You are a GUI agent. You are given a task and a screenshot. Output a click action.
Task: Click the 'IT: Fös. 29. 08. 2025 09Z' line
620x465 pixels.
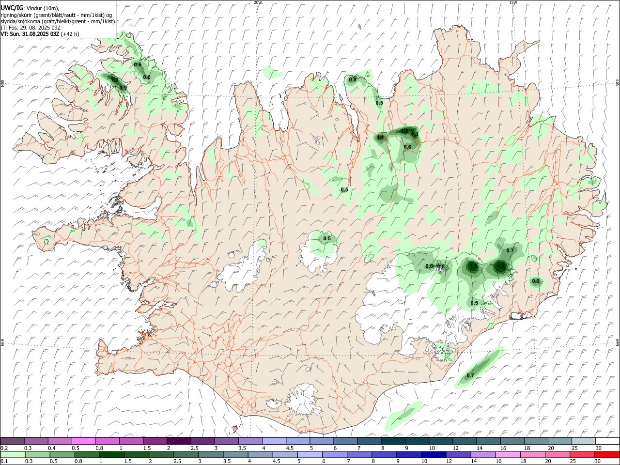tap(31, 28)
